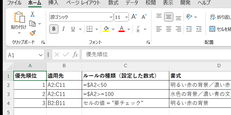The image size is (231, 115).
Task: Align text to top
Action: (159, 16)
